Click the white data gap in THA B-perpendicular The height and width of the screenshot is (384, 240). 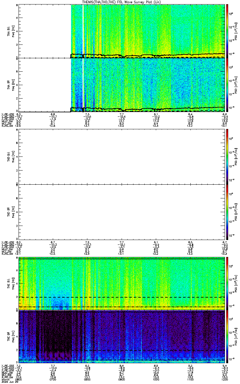point(83,31)
